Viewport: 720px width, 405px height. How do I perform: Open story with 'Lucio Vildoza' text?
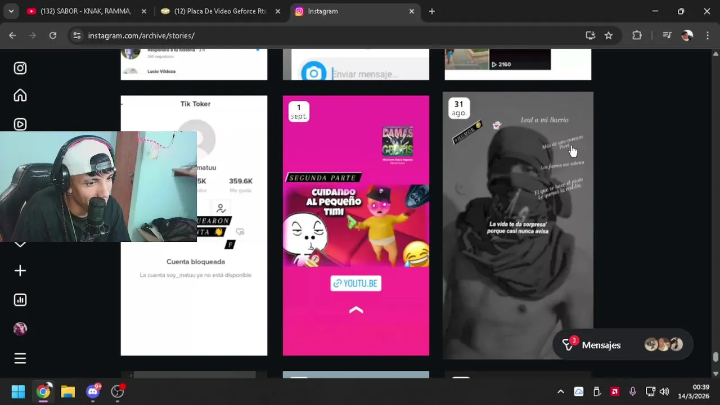tap(194, 64)
